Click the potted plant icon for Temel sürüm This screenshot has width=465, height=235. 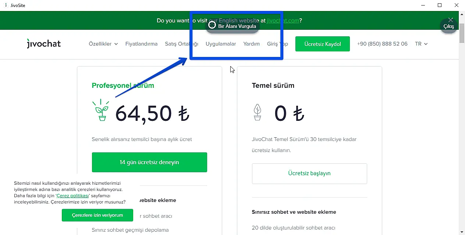pyautogui.click(x=258, y=112)
